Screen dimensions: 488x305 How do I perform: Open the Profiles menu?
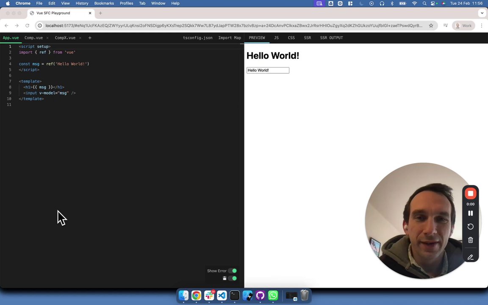coord(126,3)
